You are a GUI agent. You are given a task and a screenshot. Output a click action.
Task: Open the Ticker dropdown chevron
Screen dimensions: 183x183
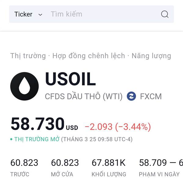click(40, 15)
